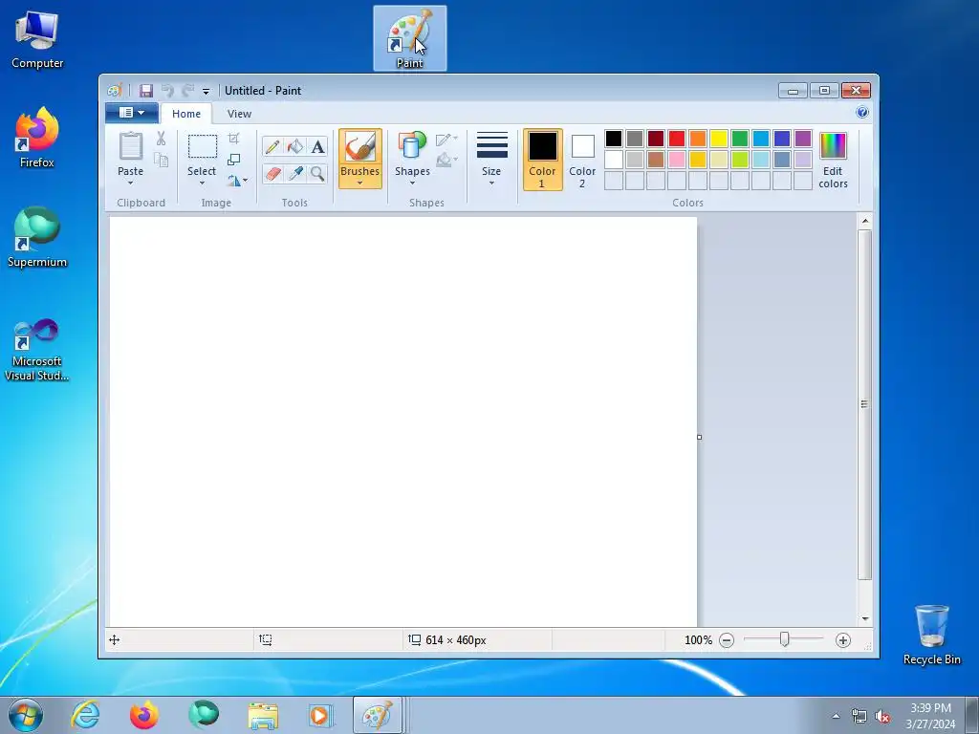979x734 pixels.
Task: Click the Shapes gallery icon
Action: [412, 146]
